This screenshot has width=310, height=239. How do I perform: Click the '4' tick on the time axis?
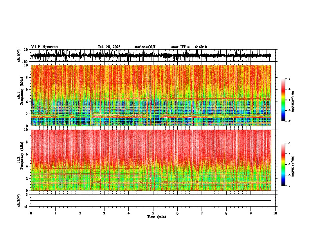click(129, 213)
